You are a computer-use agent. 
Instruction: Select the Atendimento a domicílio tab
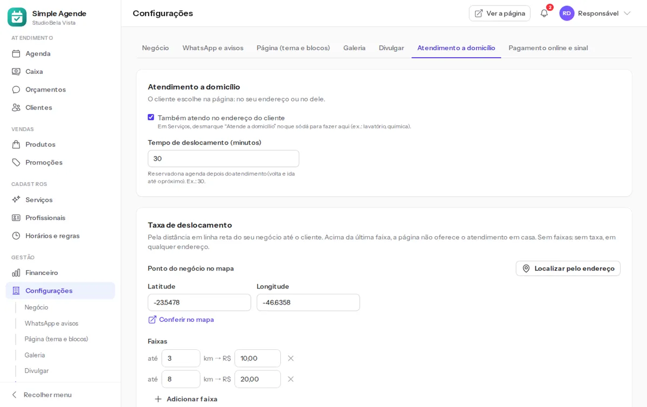(456, 48)
